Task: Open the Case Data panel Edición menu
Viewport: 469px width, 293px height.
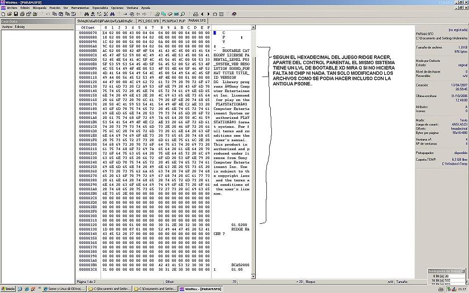Action: [20, 27]
